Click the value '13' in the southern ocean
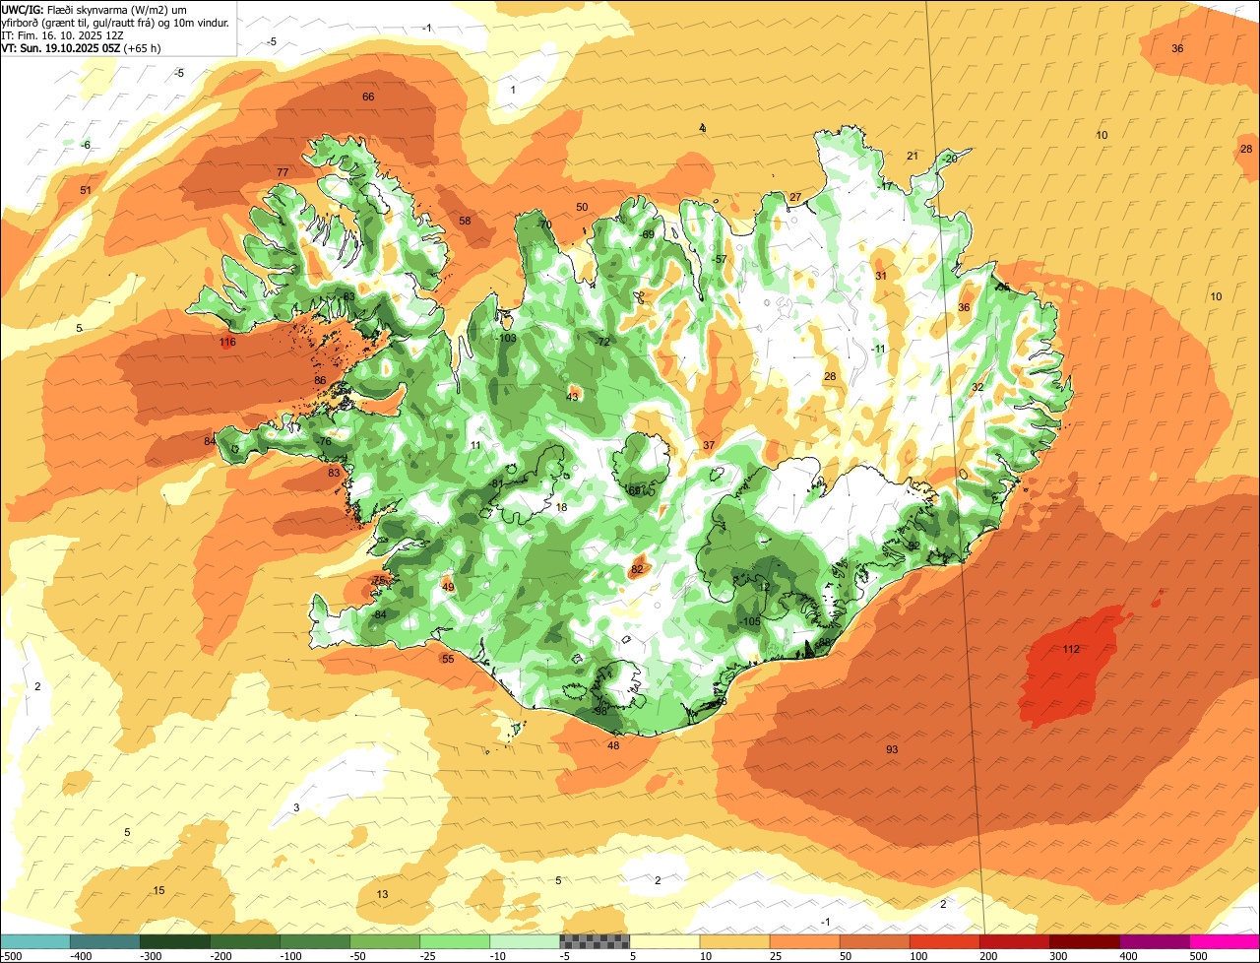1260x963 pixels. (383, 894)
